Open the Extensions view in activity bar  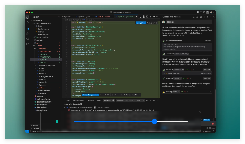(28, 44)
